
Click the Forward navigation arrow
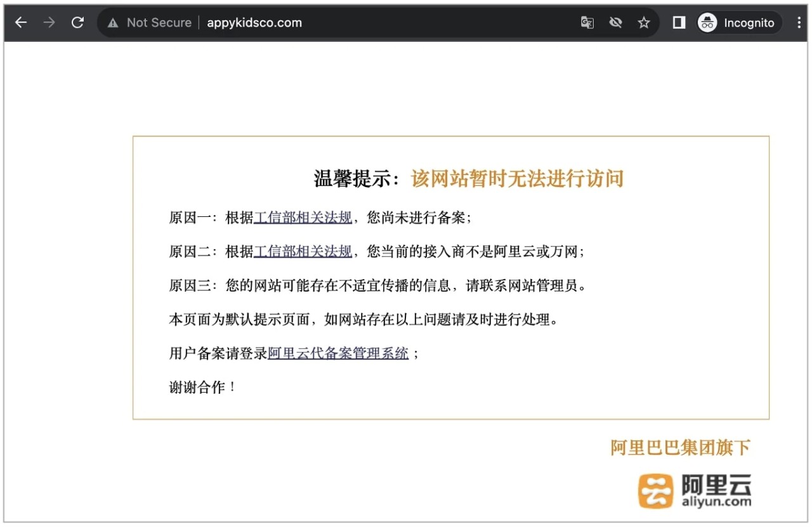click(49, 23)
